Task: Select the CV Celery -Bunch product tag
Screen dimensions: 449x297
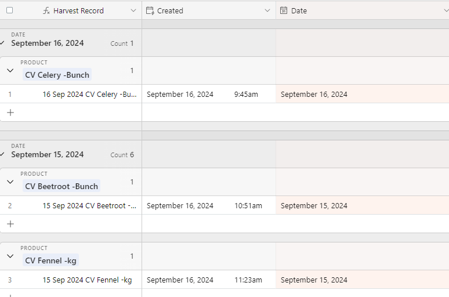Action: pyautogui.click(x=57, y=75)
